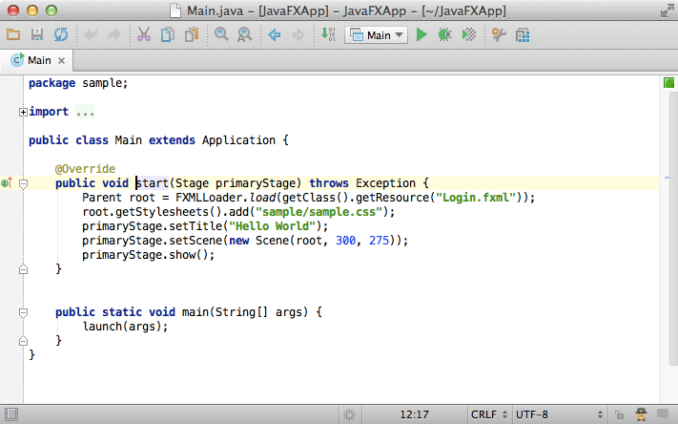Cut selection with the scissors icon

(x=144, y=34)
